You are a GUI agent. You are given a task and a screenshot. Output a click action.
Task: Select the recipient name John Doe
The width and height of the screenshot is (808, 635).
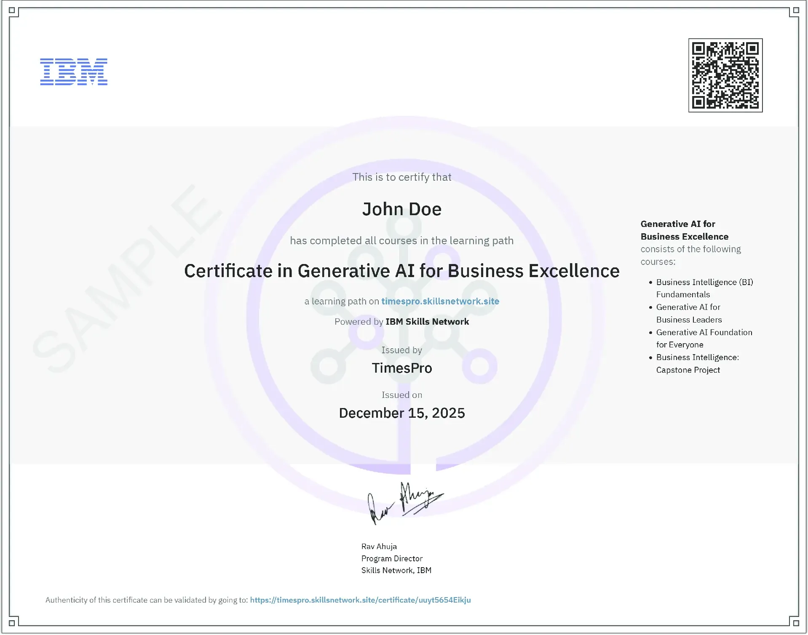pyautogui.click(x=401, y=209)
